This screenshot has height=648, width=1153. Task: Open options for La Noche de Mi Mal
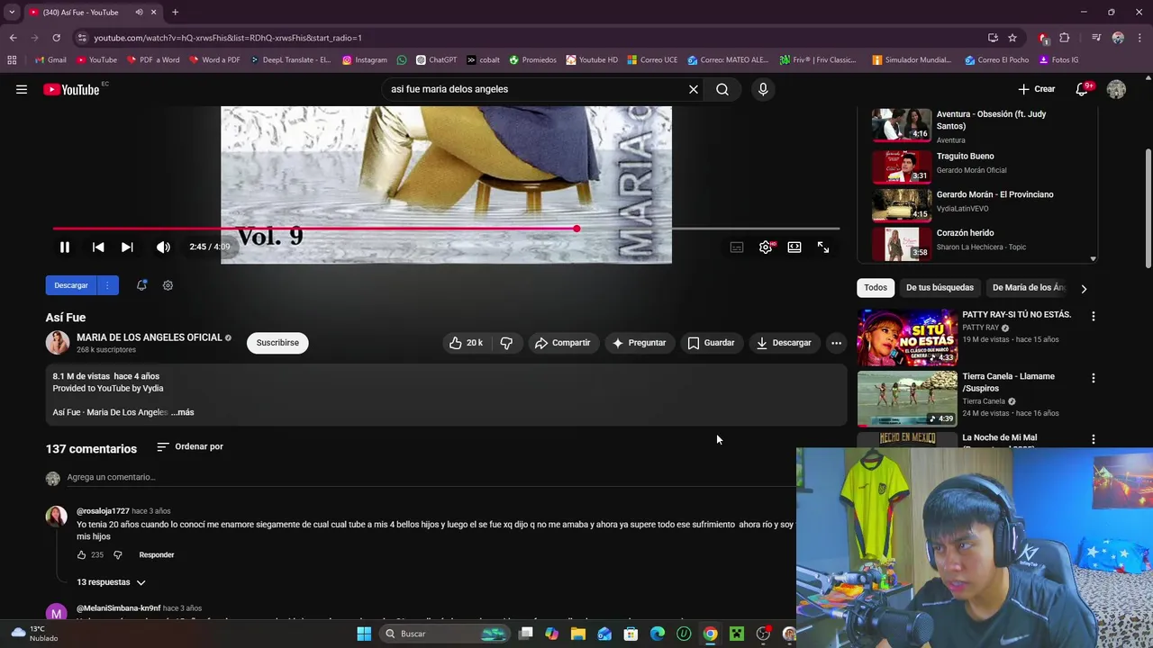coord(1094,440)
